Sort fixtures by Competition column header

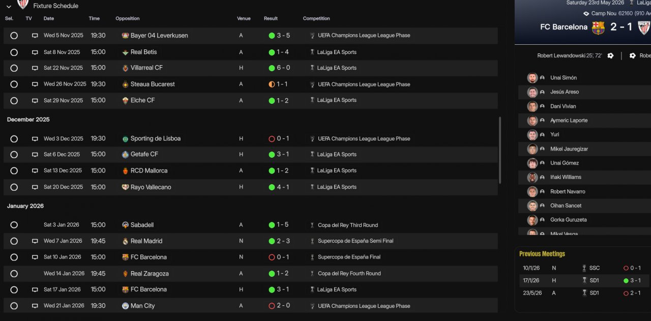316,19
